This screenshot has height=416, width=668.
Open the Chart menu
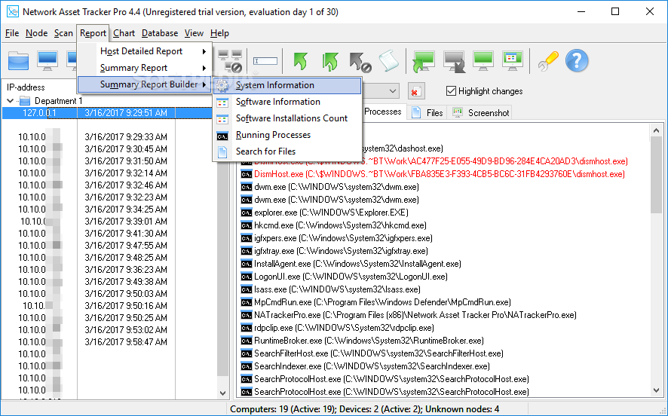124,33
